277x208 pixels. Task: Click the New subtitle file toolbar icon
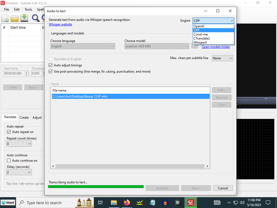(x=5, y=18)
